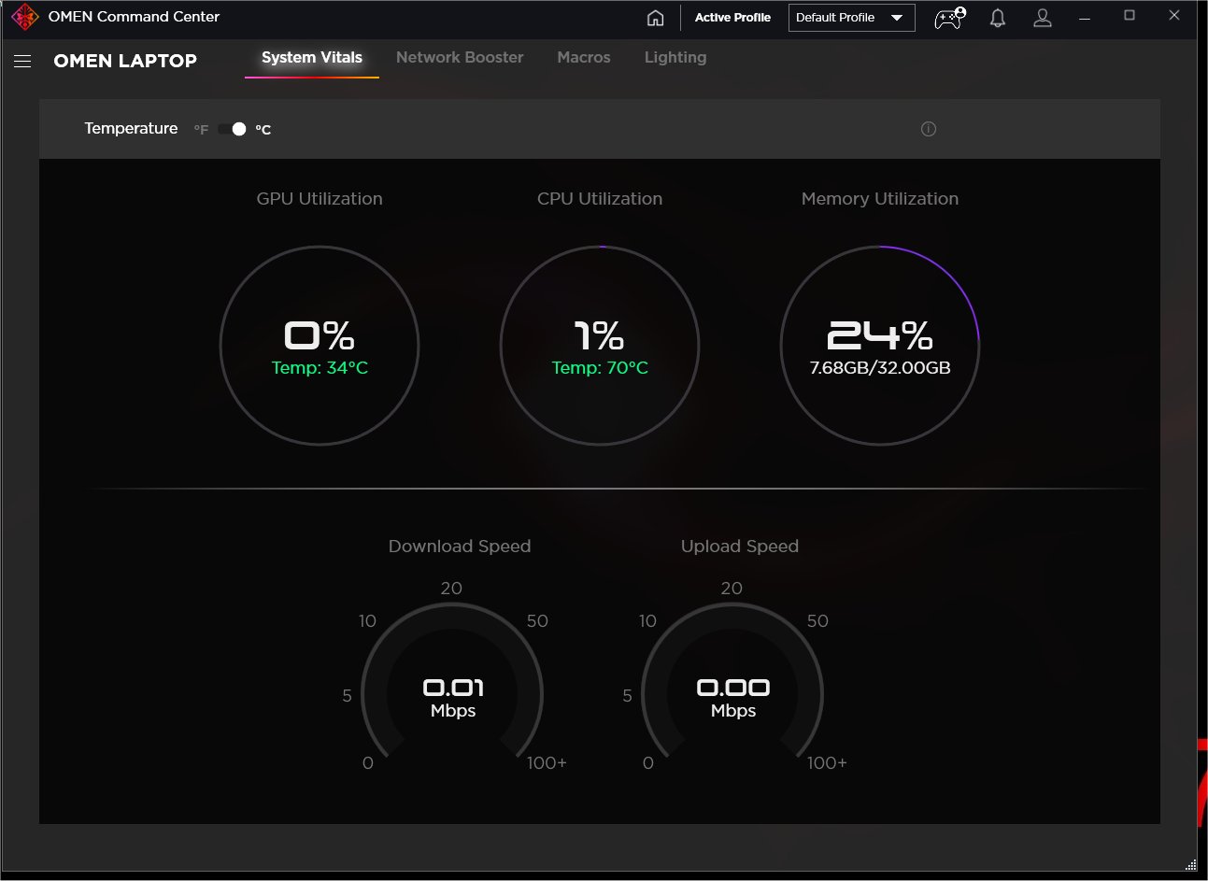Click the OMEN LAPTOP heading

pos(125,61)
